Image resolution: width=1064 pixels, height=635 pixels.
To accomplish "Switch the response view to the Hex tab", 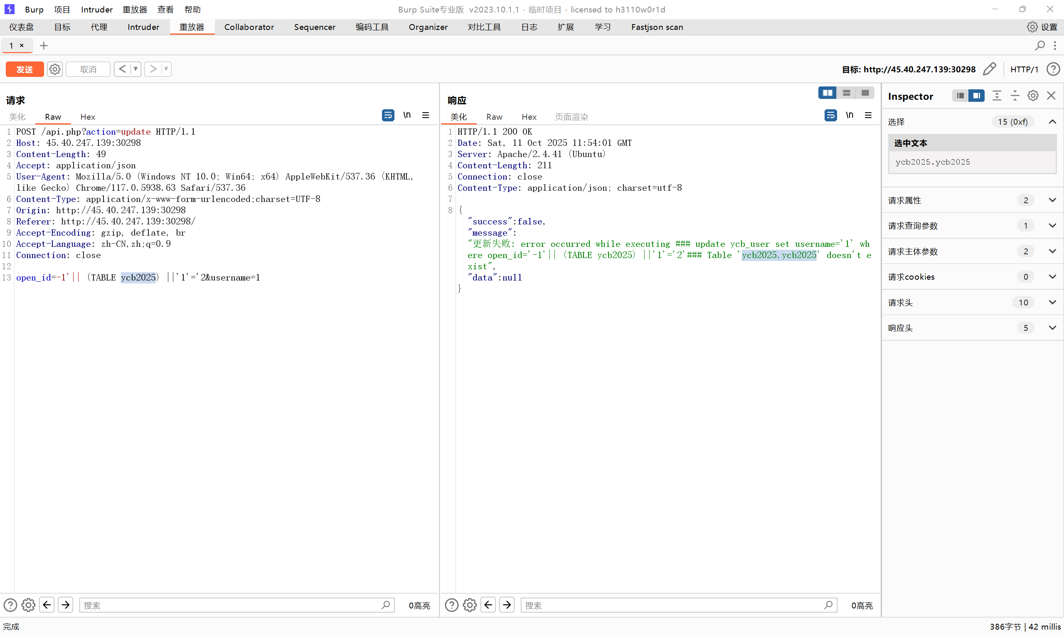I will [529, 117].
